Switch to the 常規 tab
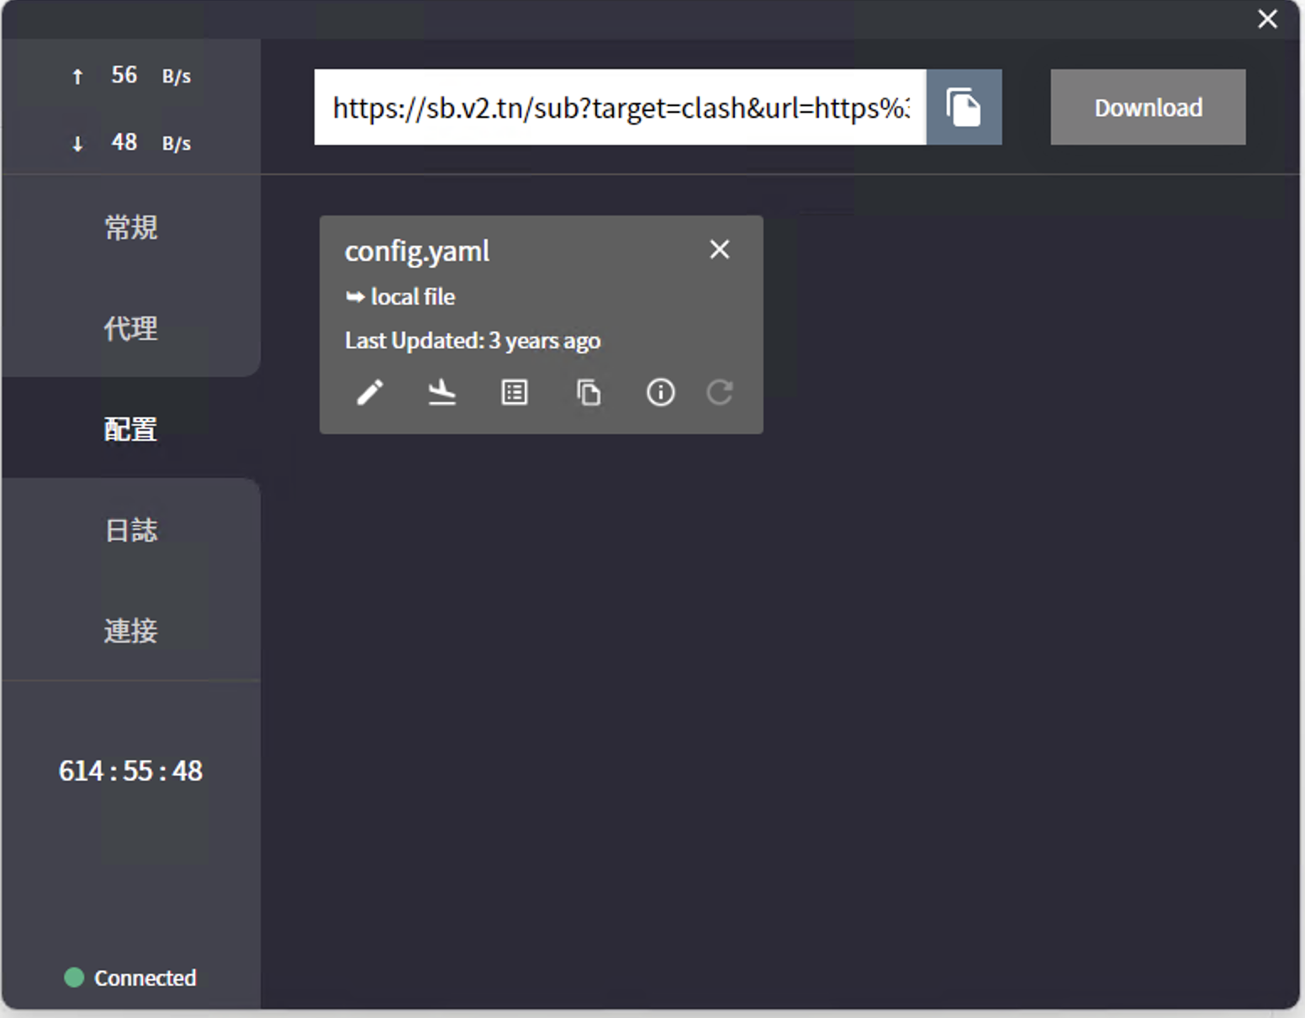Image resolution: width=1305 pixels, height=1018 pixels. click(x=130, y=227)
